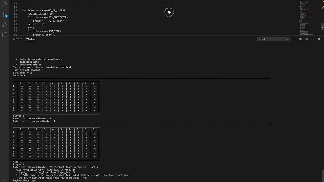Open the Manage gear at bottom-left
The width and height of the screenshot is (324, 182).
(5, 181)
